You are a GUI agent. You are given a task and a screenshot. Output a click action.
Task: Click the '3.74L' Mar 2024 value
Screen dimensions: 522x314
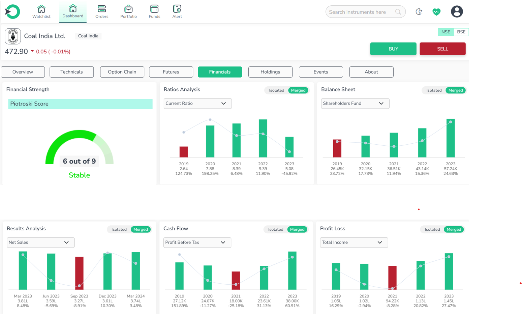[135, 301]
